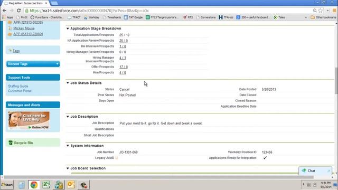Open the Other bookmarks folder
338x190 pixels.
tap(323, 17)
